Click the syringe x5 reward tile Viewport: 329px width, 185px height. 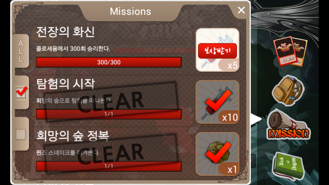[x=217, y=50]
